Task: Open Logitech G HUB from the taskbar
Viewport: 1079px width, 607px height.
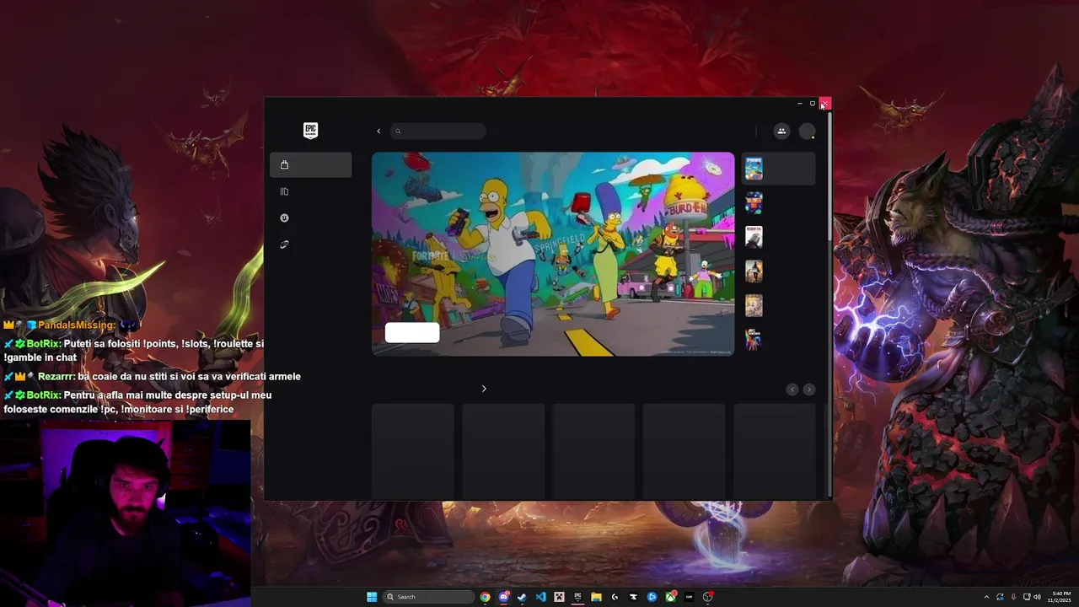Action: (615, 597)
